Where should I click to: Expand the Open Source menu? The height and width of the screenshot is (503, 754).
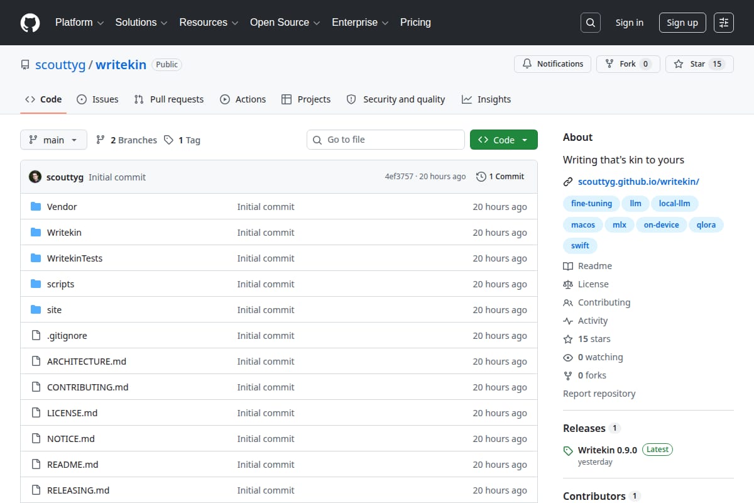click(285, 23)
